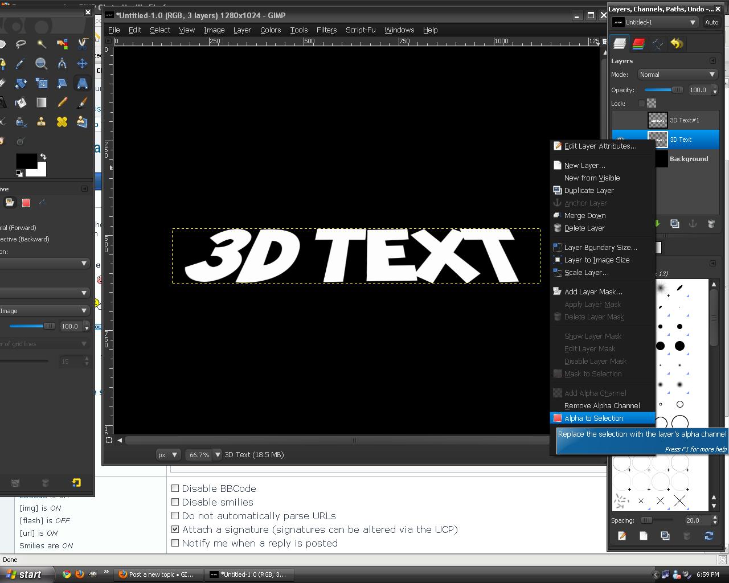The image size is (729, 583).
Task: Select the Paintbrush tool
Action: coord(82,102)
